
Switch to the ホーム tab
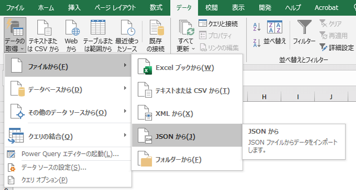click(x=46, y=8)
